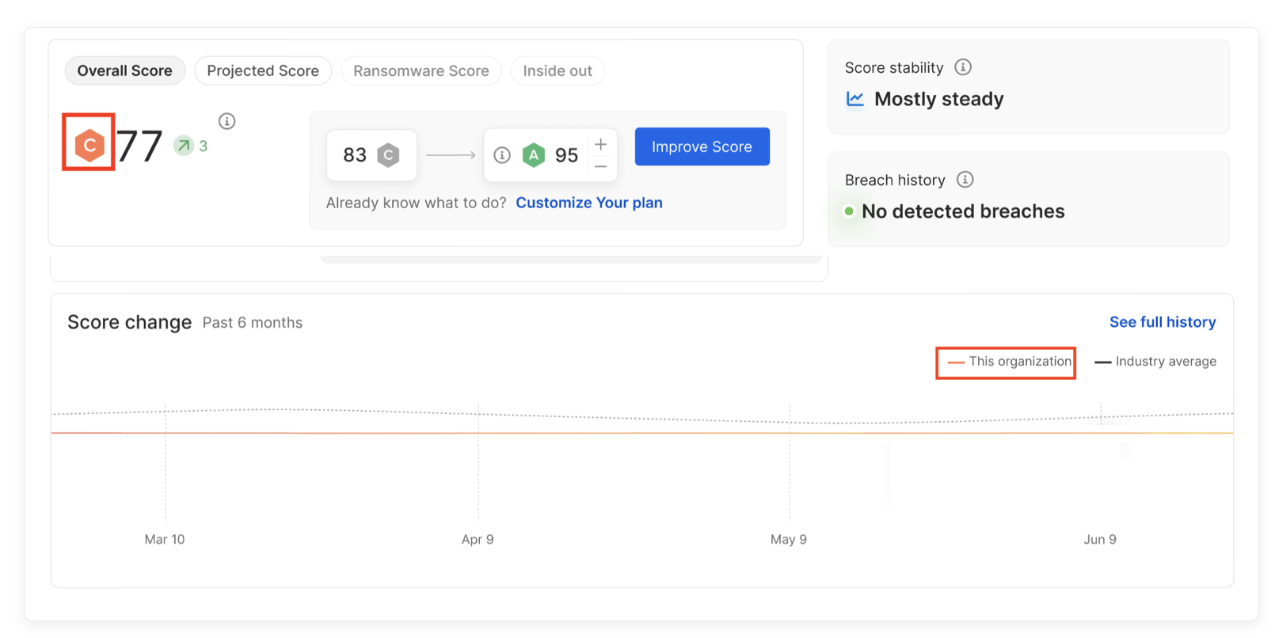Click the Improve Score button
This screenshot has width=1275, height=638.
702,146
